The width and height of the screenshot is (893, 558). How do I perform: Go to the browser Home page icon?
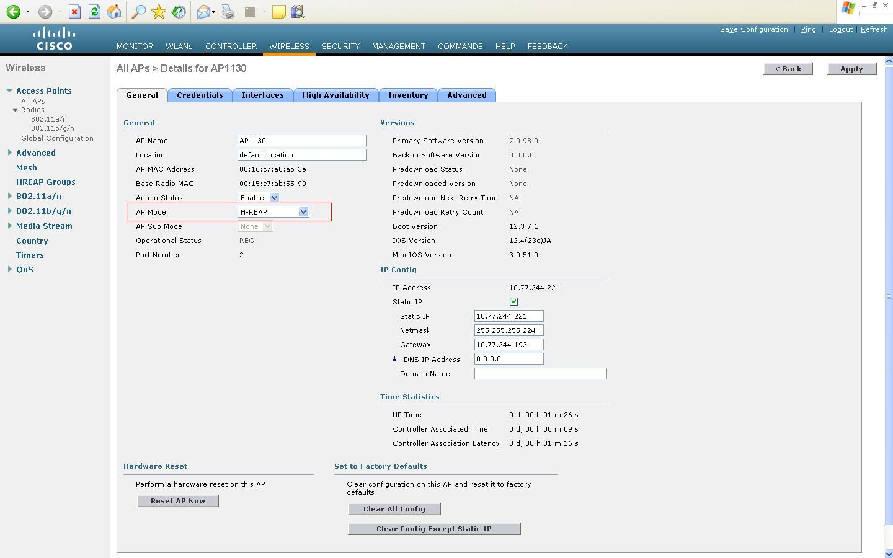(114, 12)
